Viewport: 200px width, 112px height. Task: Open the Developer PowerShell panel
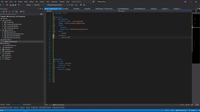pos(58,107)
